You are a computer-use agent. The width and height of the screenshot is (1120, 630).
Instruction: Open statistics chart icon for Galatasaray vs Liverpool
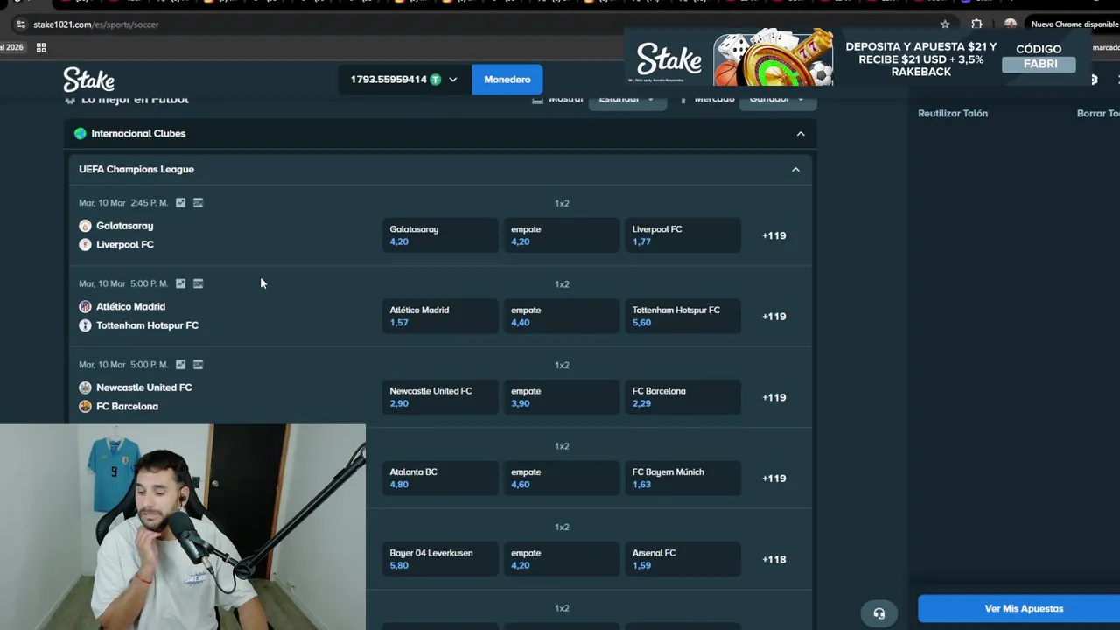pyautogui.click(x=180, y=202)
